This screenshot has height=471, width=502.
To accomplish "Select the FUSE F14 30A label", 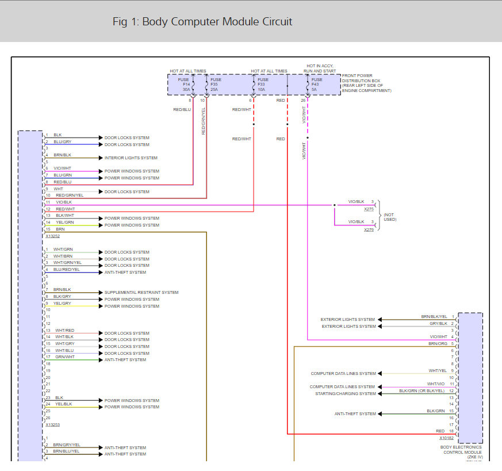I will point(184,85).
